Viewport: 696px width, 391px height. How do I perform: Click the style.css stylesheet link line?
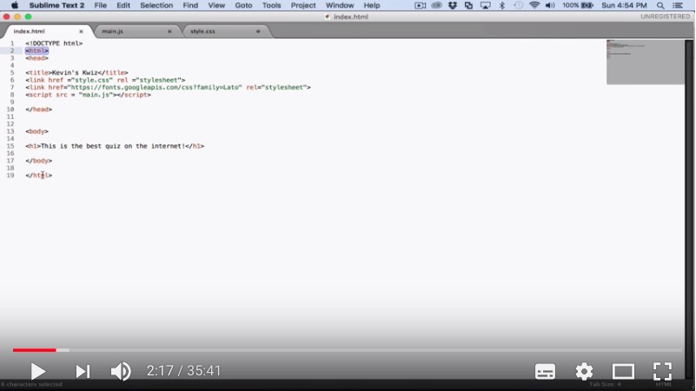[x=106, y=80]
